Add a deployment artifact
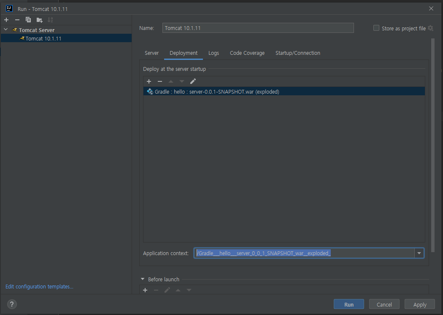This screenshot has width=443, height=315. (x=149, y=81)
